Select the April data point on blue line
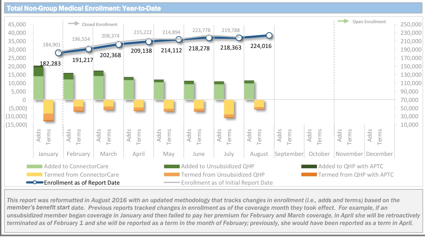 pyautogui.click(x=149, y=42)
